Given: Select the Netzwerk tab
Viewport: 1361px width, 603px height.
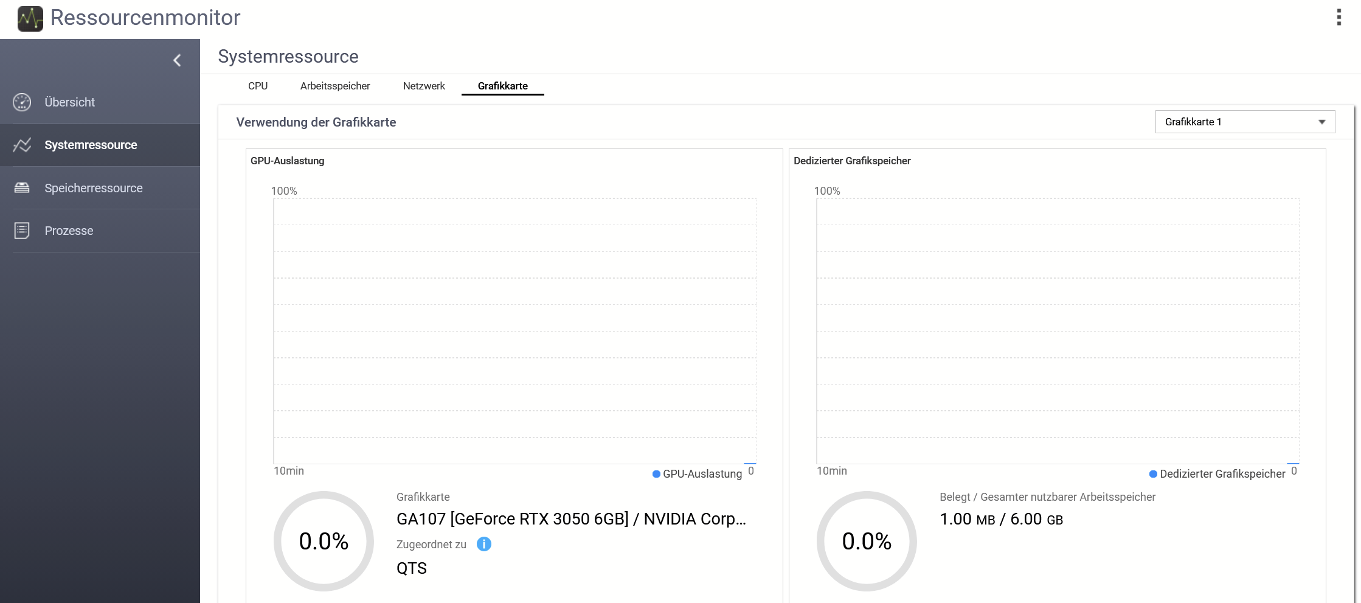Looking at the screenshot, I should (424, 86).
